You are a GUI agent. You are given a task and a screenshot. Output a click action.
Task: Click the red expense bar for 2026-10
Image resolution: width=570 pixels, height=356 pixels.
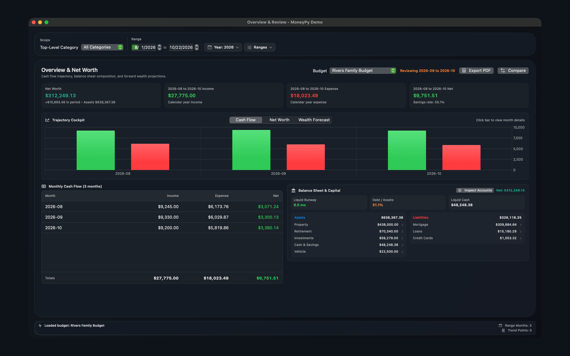(461, 157)
